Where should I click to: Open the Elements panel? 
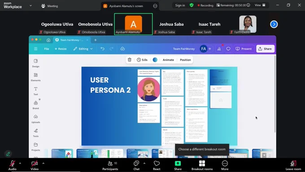click(35, 77)
